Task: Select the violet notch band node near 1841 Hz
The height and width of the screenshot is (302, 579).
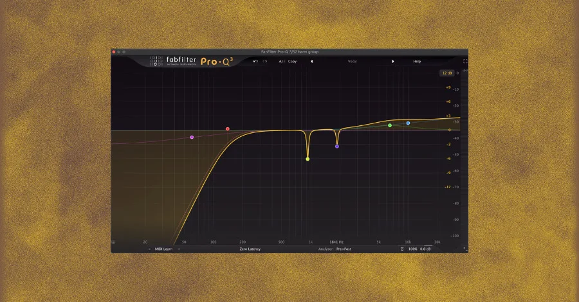Action: click(336, 147)
